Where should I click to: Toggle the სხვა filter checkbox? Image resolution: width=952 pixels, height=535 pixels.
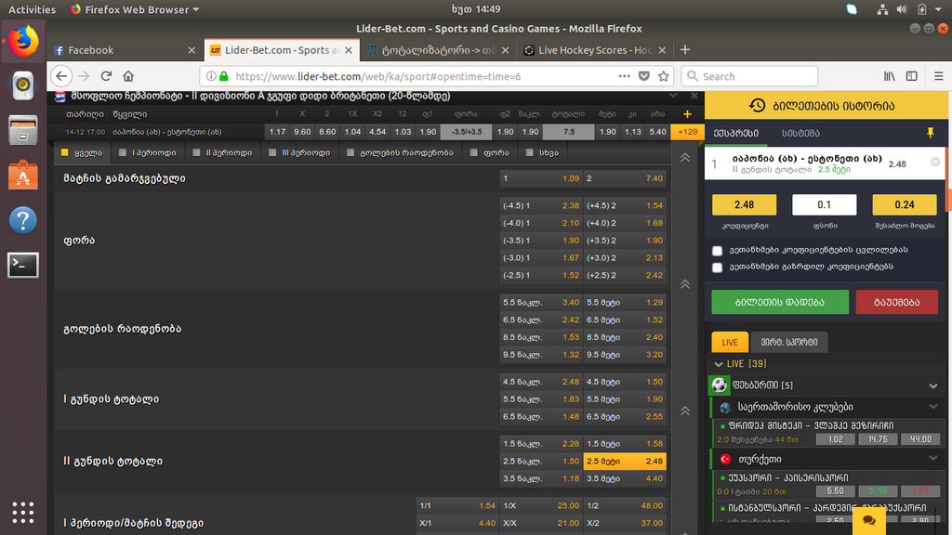coord(529,152)
